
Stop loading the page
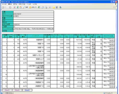point(14,7)
